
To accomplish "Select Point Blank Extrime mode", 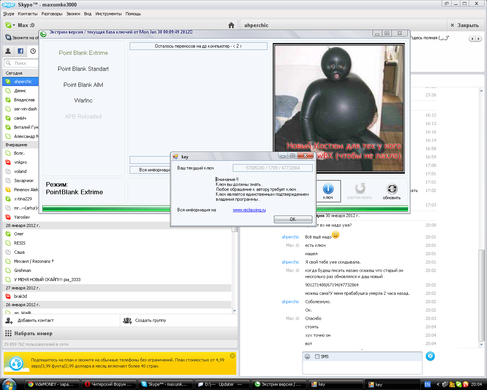I will click(83, 53).
